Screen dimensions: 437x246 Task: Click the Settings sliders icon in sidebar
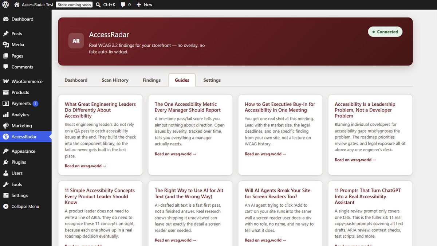[x=5, y=195]
